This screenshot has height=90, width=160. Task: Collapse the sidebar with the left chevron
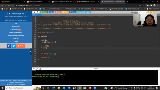coord(31,51)
